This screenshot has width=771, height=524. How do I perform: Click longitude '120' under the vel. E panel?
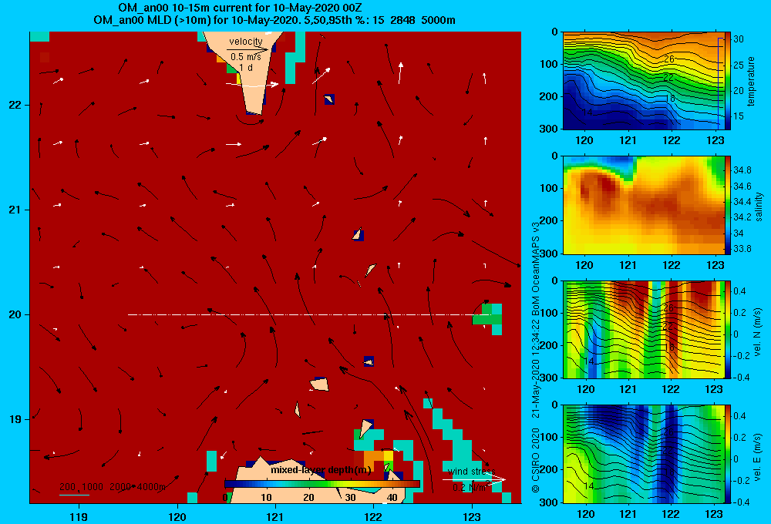[585, 514]
